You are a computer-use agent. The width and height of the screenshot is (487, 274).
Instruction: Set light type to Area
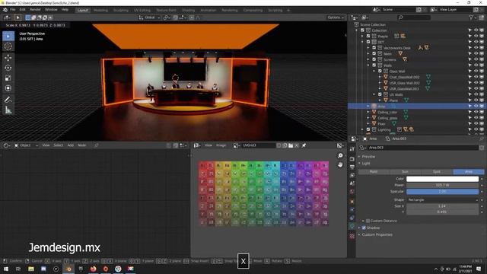point(469,172)
